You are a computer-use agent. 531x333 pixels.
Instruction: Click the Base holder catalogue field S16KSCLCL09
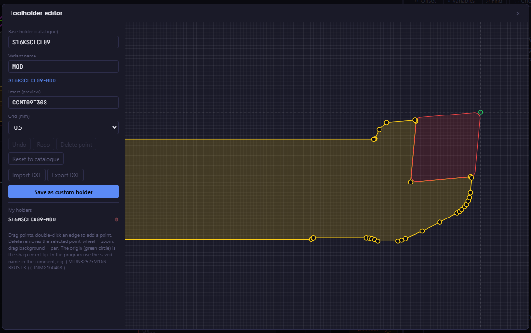63,42
